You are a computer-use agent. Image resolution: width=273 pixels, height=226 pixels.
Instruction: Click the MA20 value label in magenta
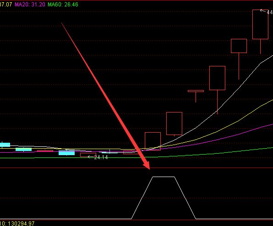pos(30,5)
